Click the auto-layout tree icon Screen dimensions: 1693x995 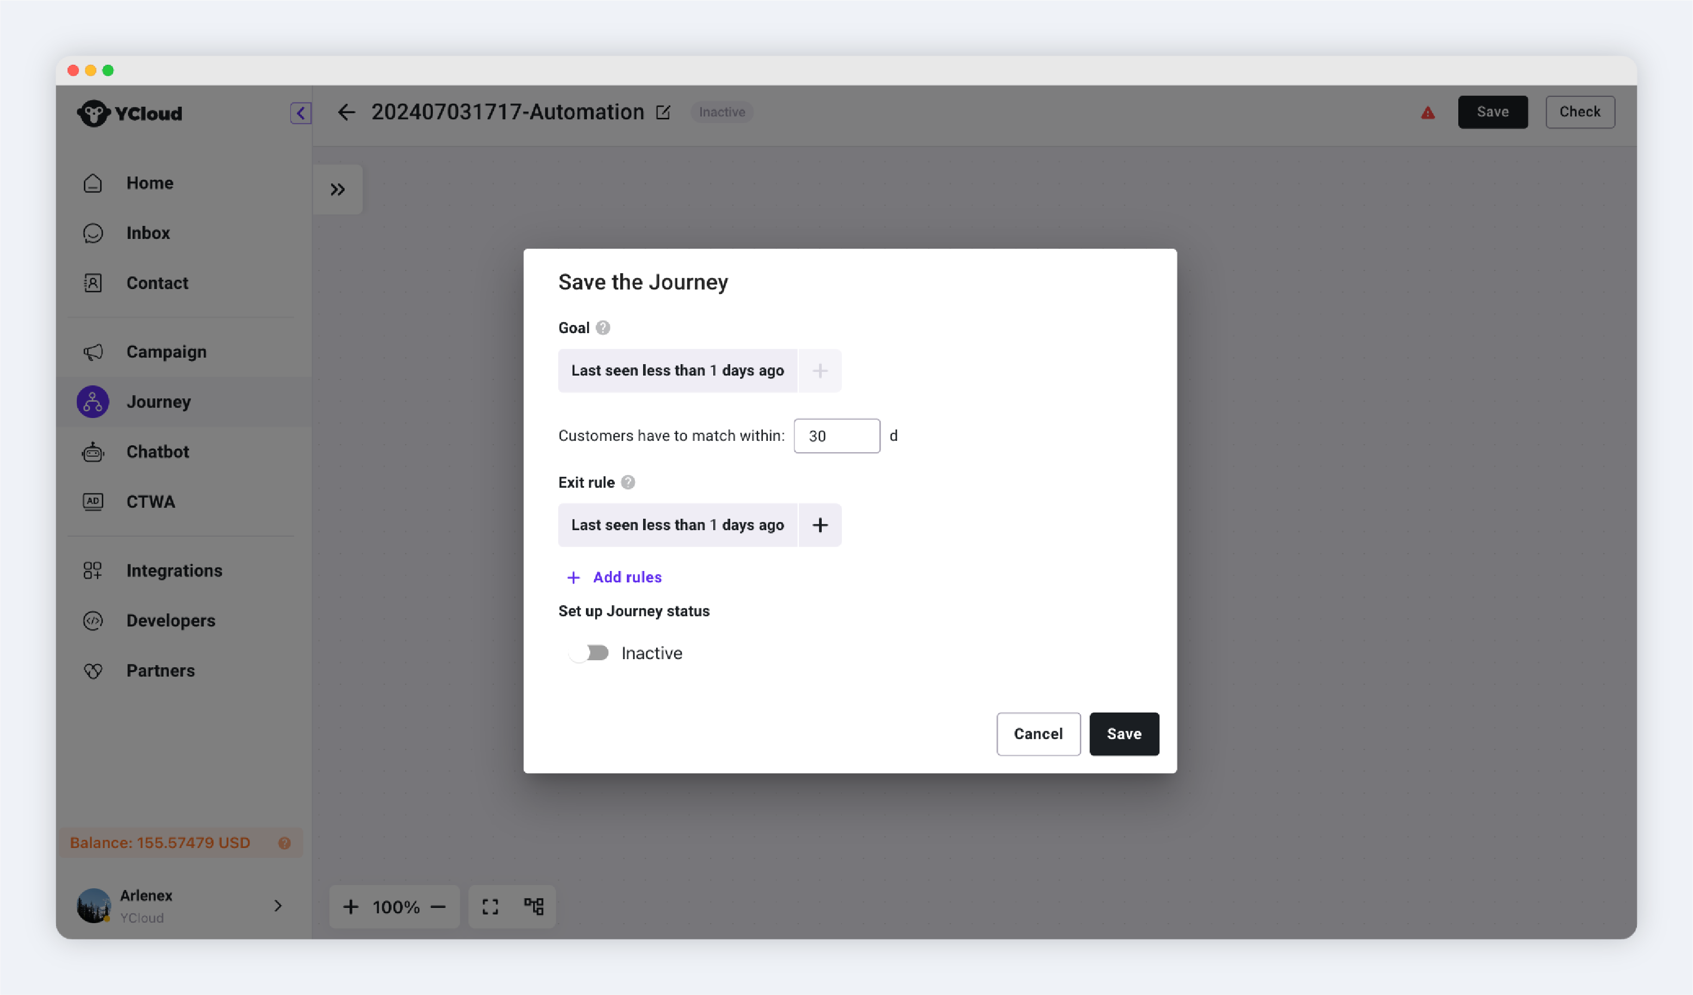(x=534, y=907)
